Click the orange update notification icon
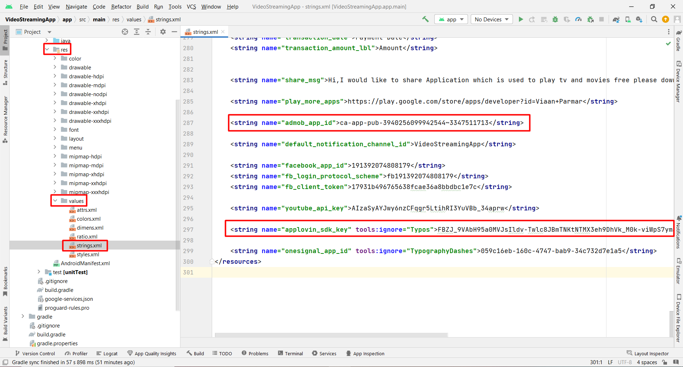 665,19
